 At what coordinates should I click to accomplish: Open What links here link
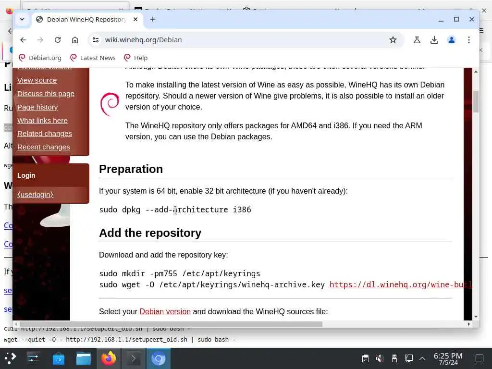[42, 121]
